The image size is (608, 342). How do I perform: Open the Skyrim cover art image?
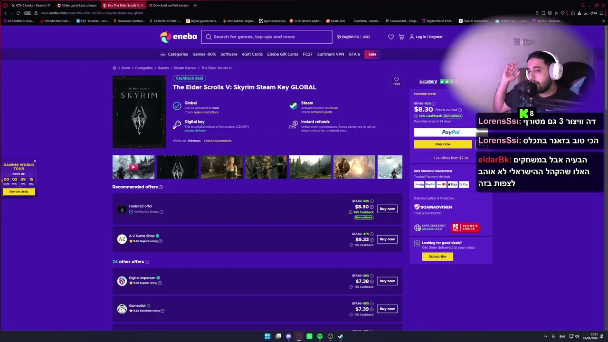click(x=139, y=112)
